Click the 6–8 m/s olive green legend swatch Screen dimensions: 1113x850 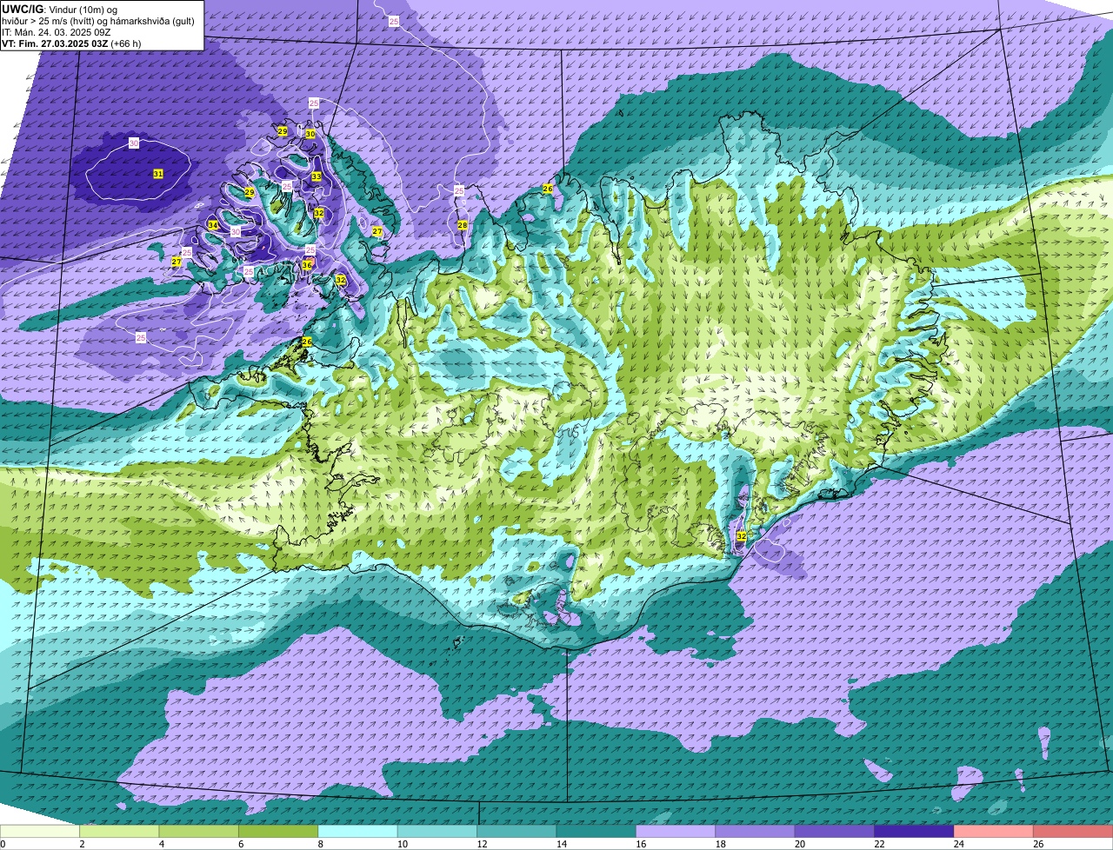pos(278,831)
